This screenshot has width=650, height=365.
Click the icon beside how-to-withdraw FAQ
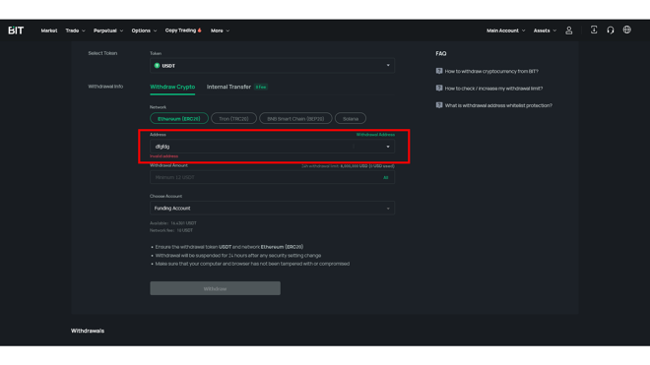(x=439, y=71)
